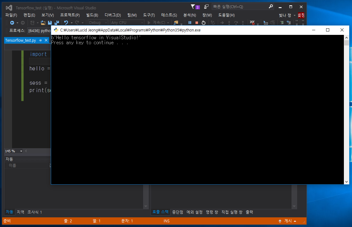The image size is (352, 227).
Task: Click the 게시 publish button in status bar
Action: (288, 221)
